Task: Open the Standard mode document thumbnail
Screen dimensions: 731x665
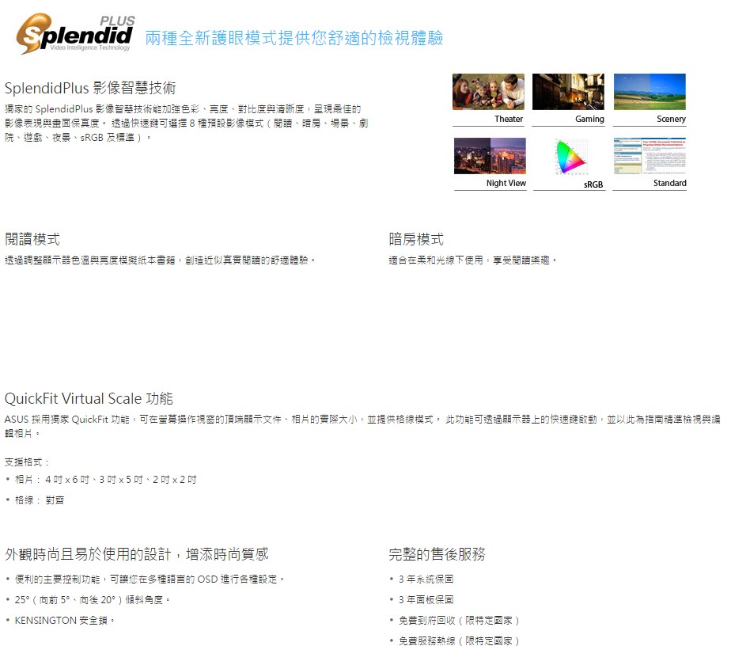Action: [x=650, y=156]
